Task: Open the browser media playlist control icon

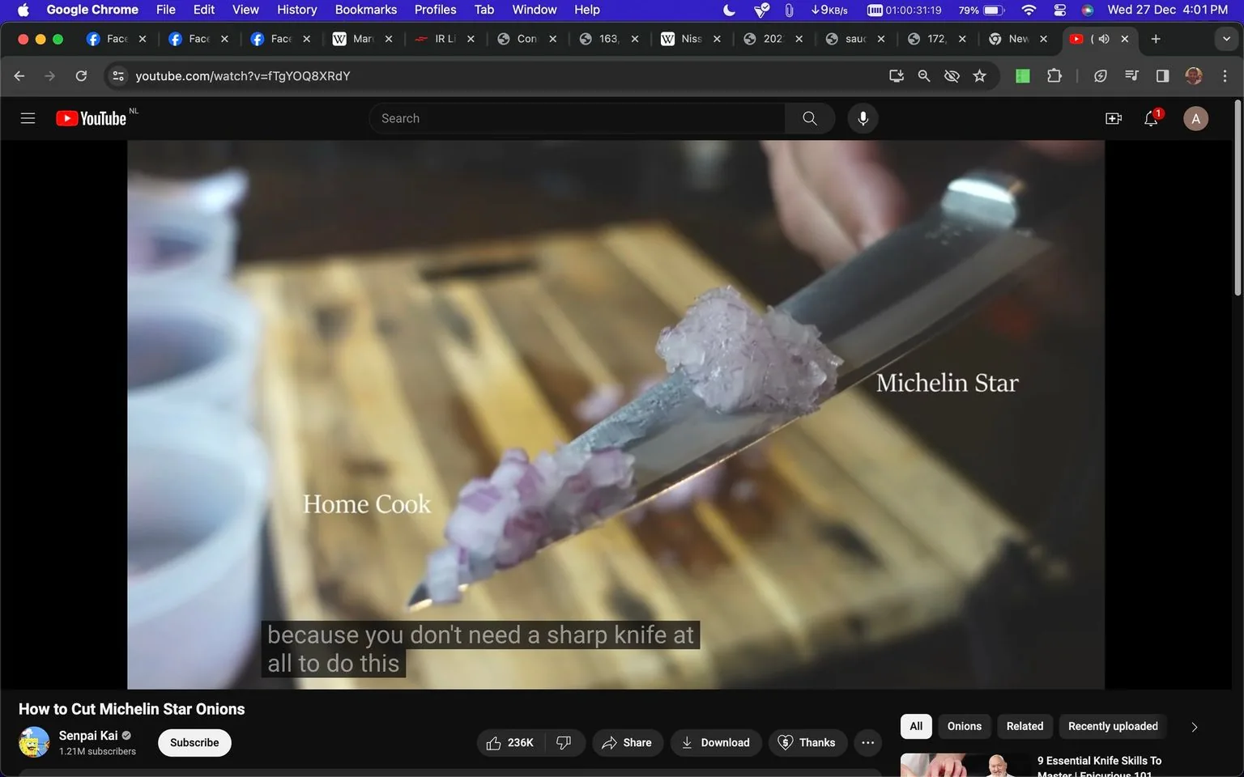Action: click(1131, 75)
